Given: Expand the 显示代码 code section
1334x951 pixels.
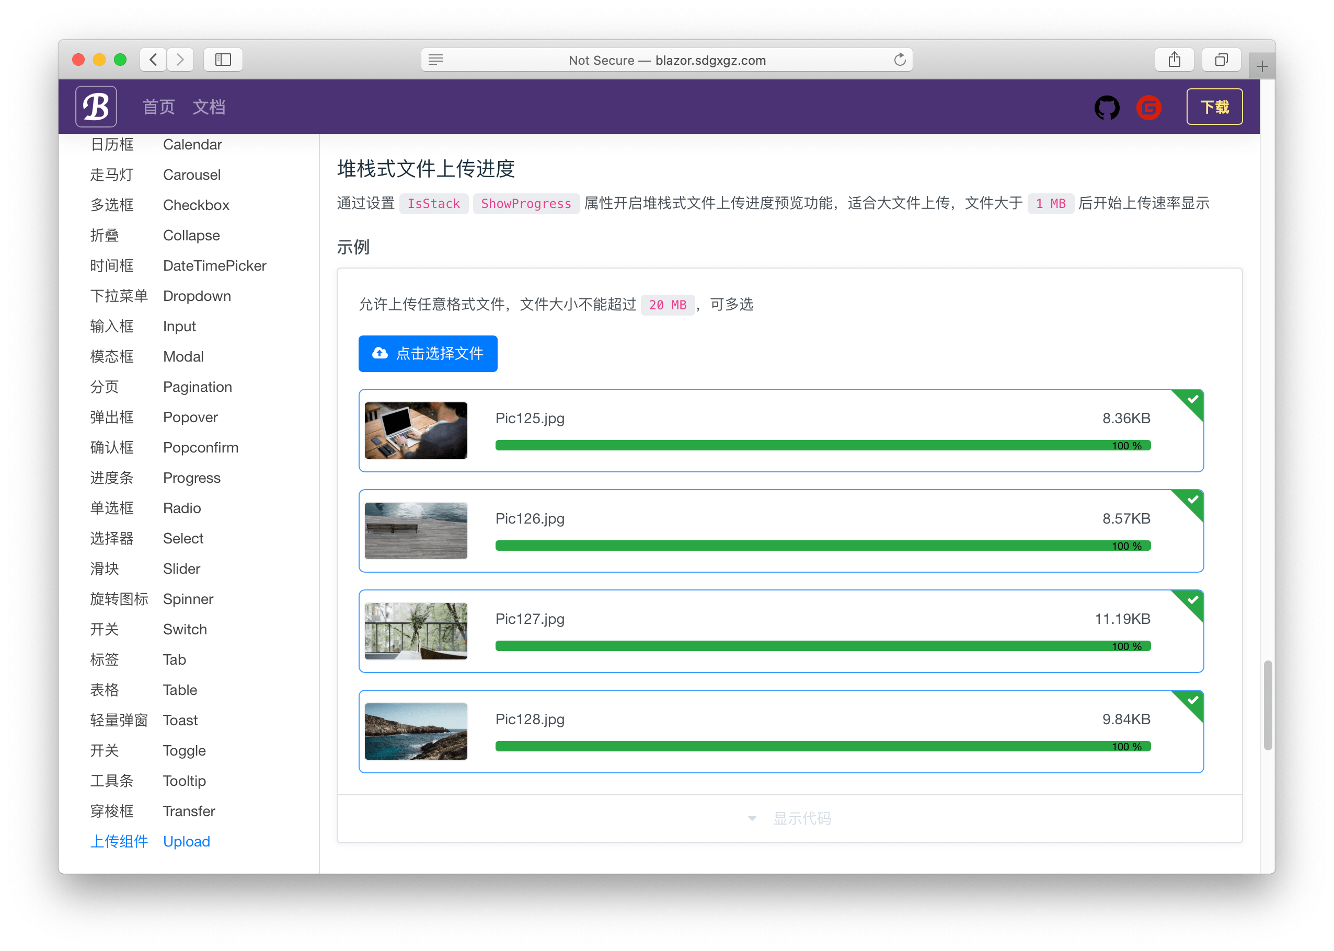Looking at the screenshot, I should 801,819.
